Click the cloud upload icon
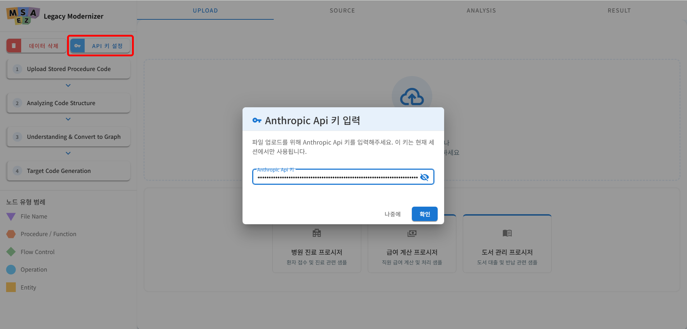This screenshot has height=329, width=687. coord(412,97)
